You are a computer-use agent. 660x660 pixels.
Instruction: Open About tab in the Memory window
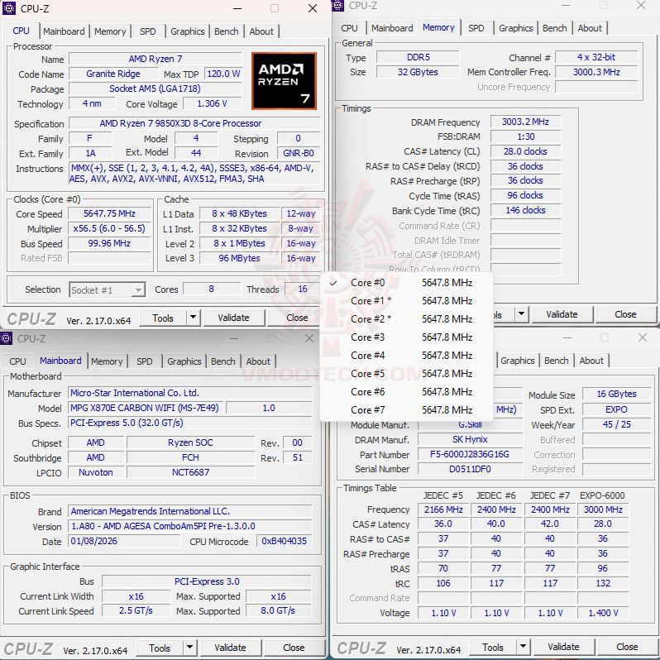[590, 28]
